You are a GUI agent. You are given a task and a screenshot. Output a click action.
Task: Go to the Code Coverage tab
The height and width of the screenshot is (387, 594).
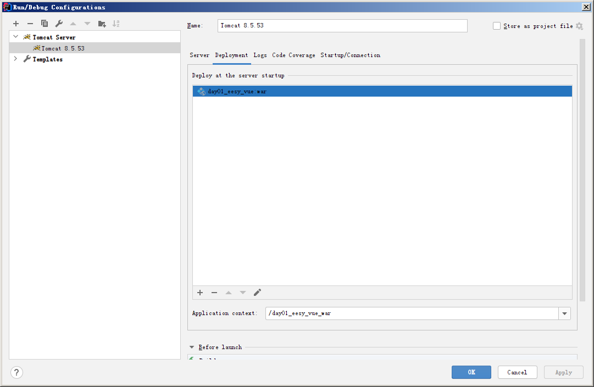[x=293, y=55]
